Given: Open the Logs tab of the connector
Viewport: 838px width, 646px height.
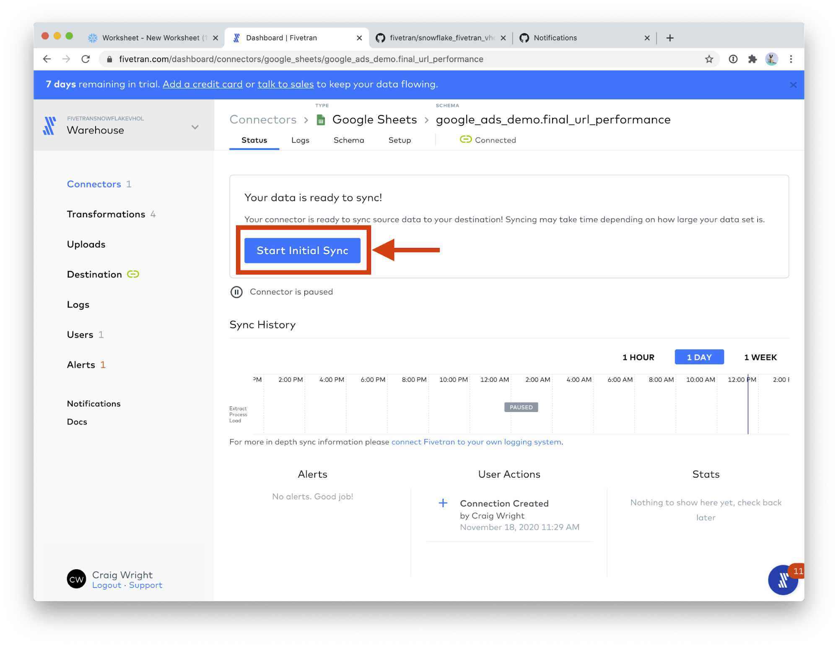Looking at the screenshot, I should pos(300,140).
